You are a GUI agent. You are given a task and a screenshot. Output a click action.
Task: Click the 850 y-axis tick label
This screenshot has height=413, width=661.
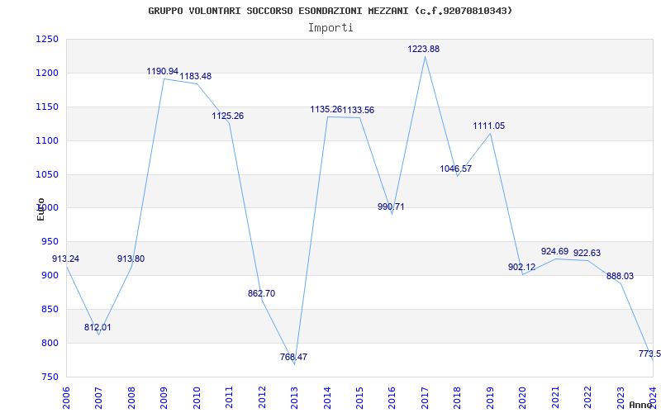[49, 309]
